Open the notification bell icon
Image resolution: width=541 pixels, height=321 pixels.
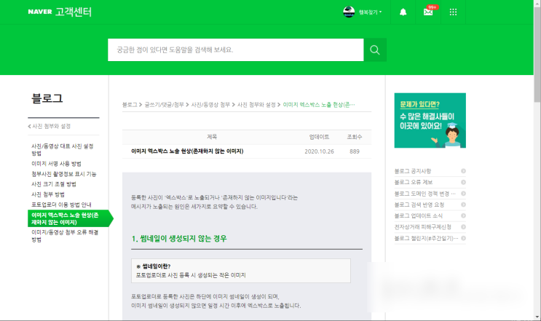(x=403, y=12)
